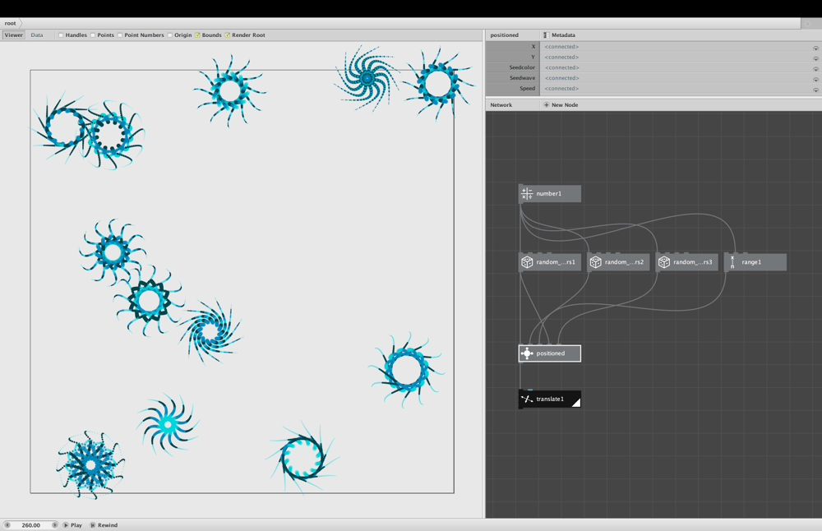Click the Metadata icon in parameters header
This screenshot has height=531, width=822.
(546, 35)
